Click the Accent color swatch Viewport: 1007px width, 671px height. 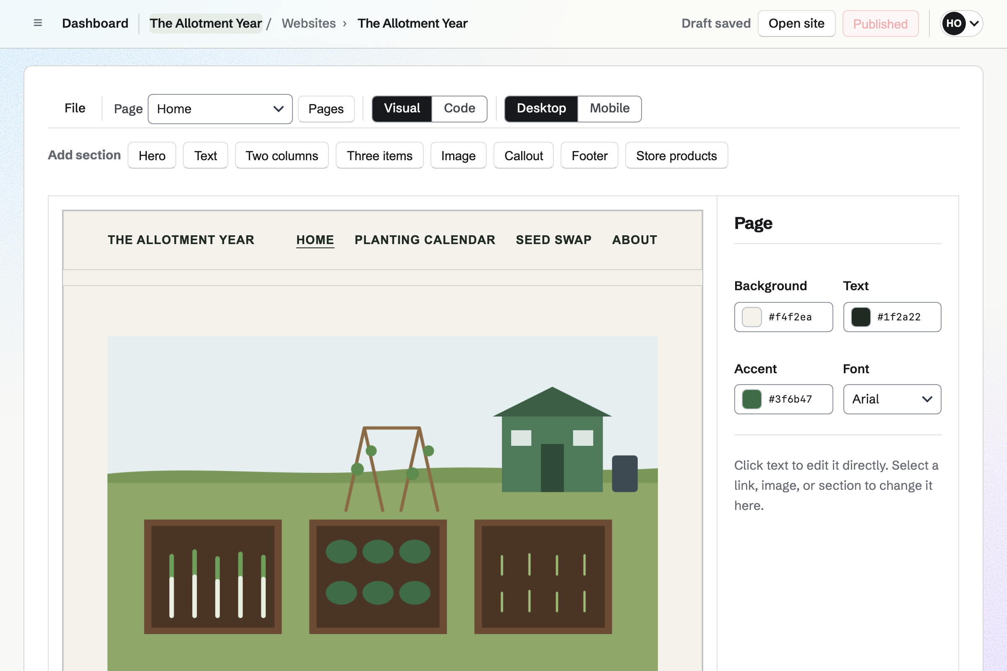coord(751,399)
